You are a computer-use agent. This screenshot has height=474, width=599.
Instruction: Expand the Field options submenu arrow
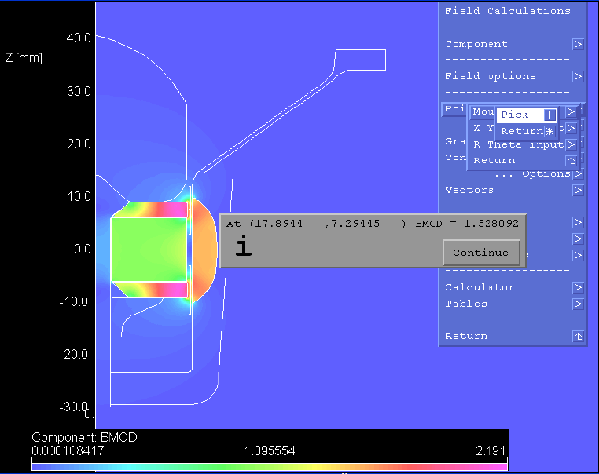[578, 77]
